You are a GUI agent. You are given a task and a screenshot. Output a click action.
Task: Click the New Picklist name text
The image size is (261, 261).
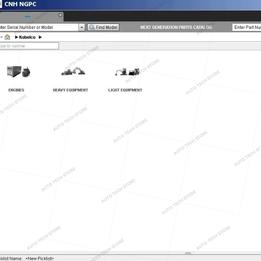pyautogui.click(x=40, y=259)
